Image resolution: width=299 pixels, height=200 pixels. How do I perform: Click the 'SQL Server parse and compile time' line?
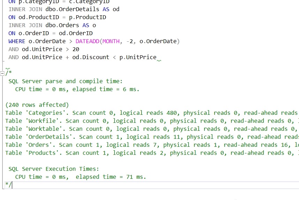[66, 81]
